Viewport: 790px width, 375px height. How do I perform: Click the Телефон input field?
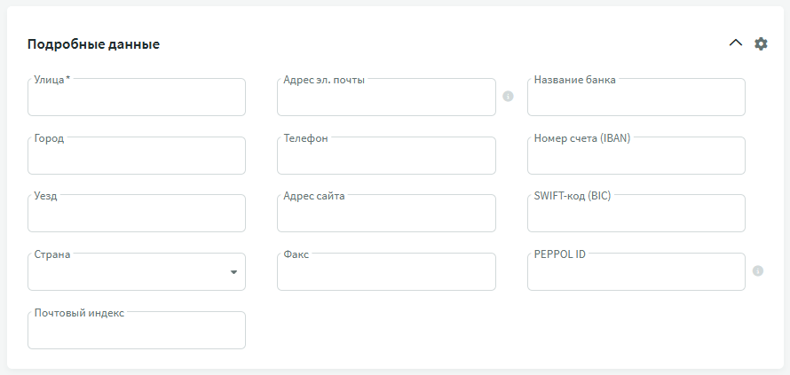click(386, 157)
